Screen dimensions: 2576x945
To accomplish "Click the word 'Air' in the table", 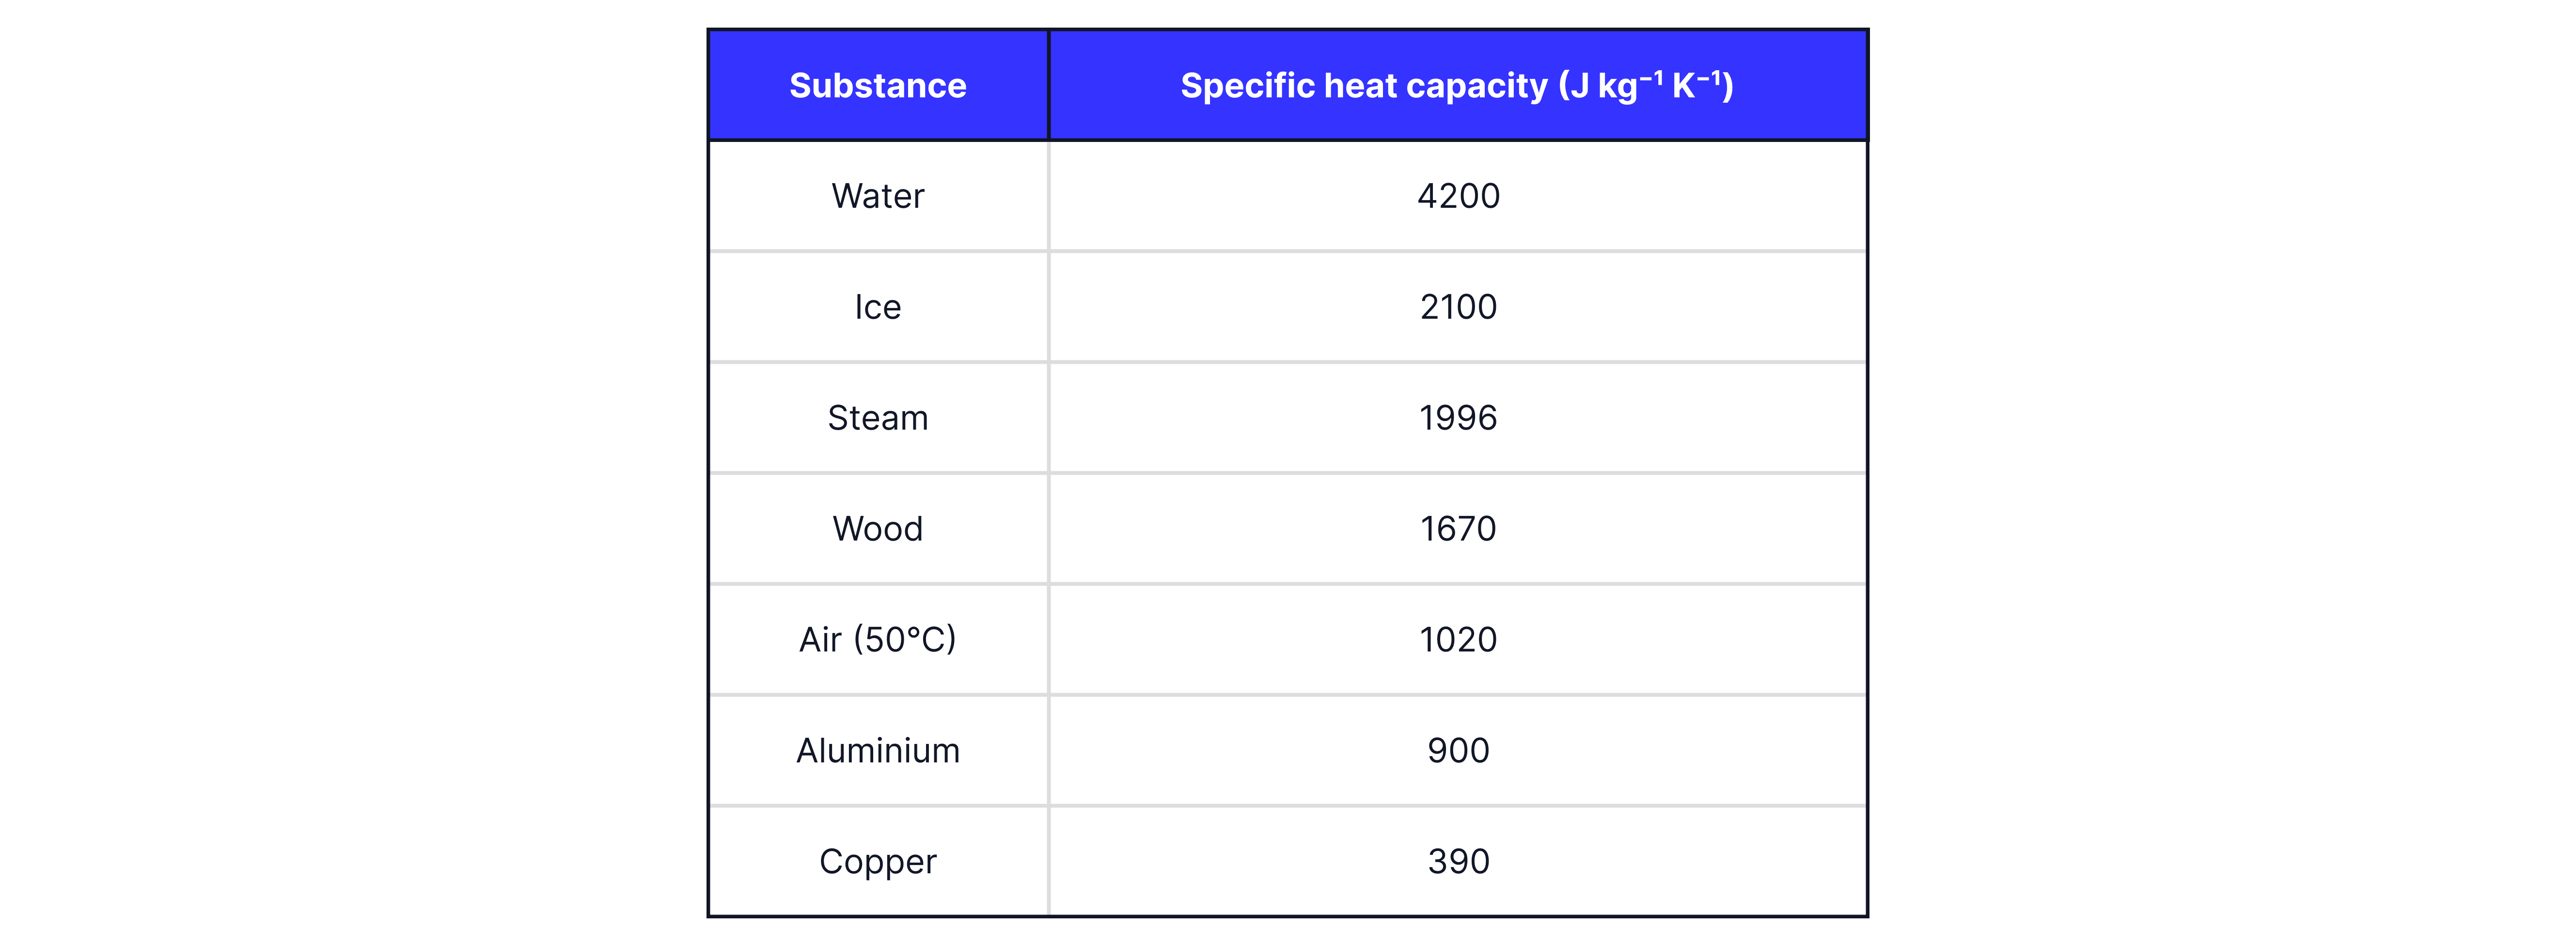I will [820, 640].
